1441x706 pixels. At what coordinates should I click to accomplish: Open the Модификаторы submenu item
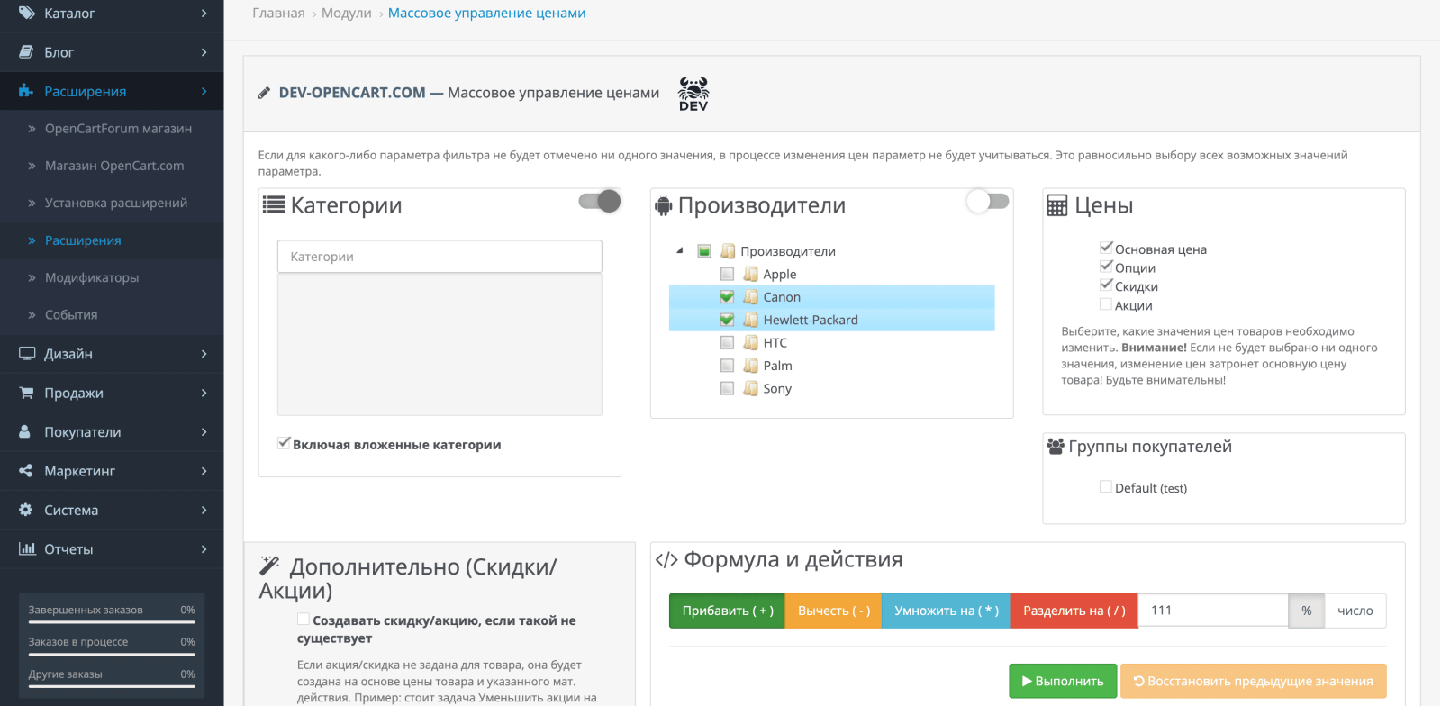click(x=112, y=277)
